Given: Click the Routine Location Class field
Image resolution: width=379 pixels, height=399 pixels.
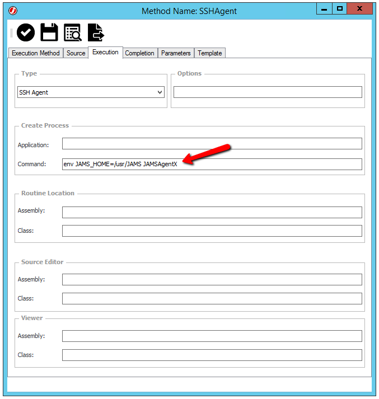Looking at the screenshot, I should [x=212, y=231].
